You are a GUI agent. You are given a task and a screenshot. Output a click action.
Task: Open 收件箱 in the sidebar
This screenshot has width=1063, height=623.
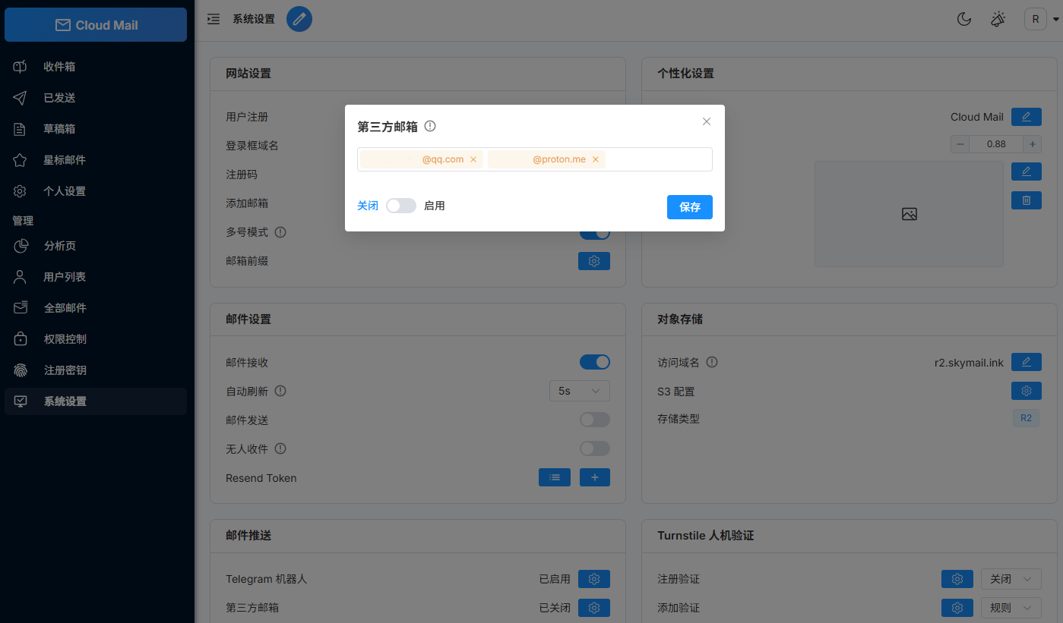tap(59, 67)
